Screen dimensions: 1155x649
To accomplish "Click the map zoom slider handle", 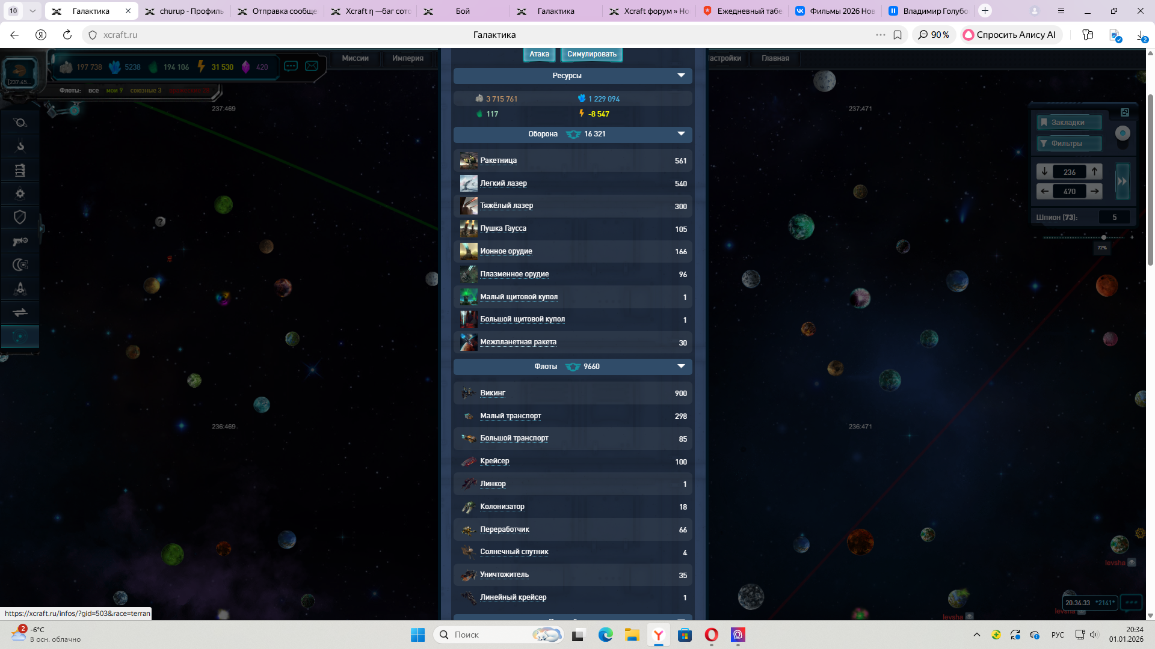I will tap(1103, 237).
